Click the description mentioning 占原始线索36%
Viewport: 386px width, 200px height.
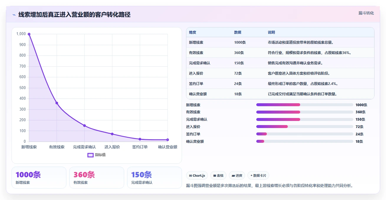[310, 53]
